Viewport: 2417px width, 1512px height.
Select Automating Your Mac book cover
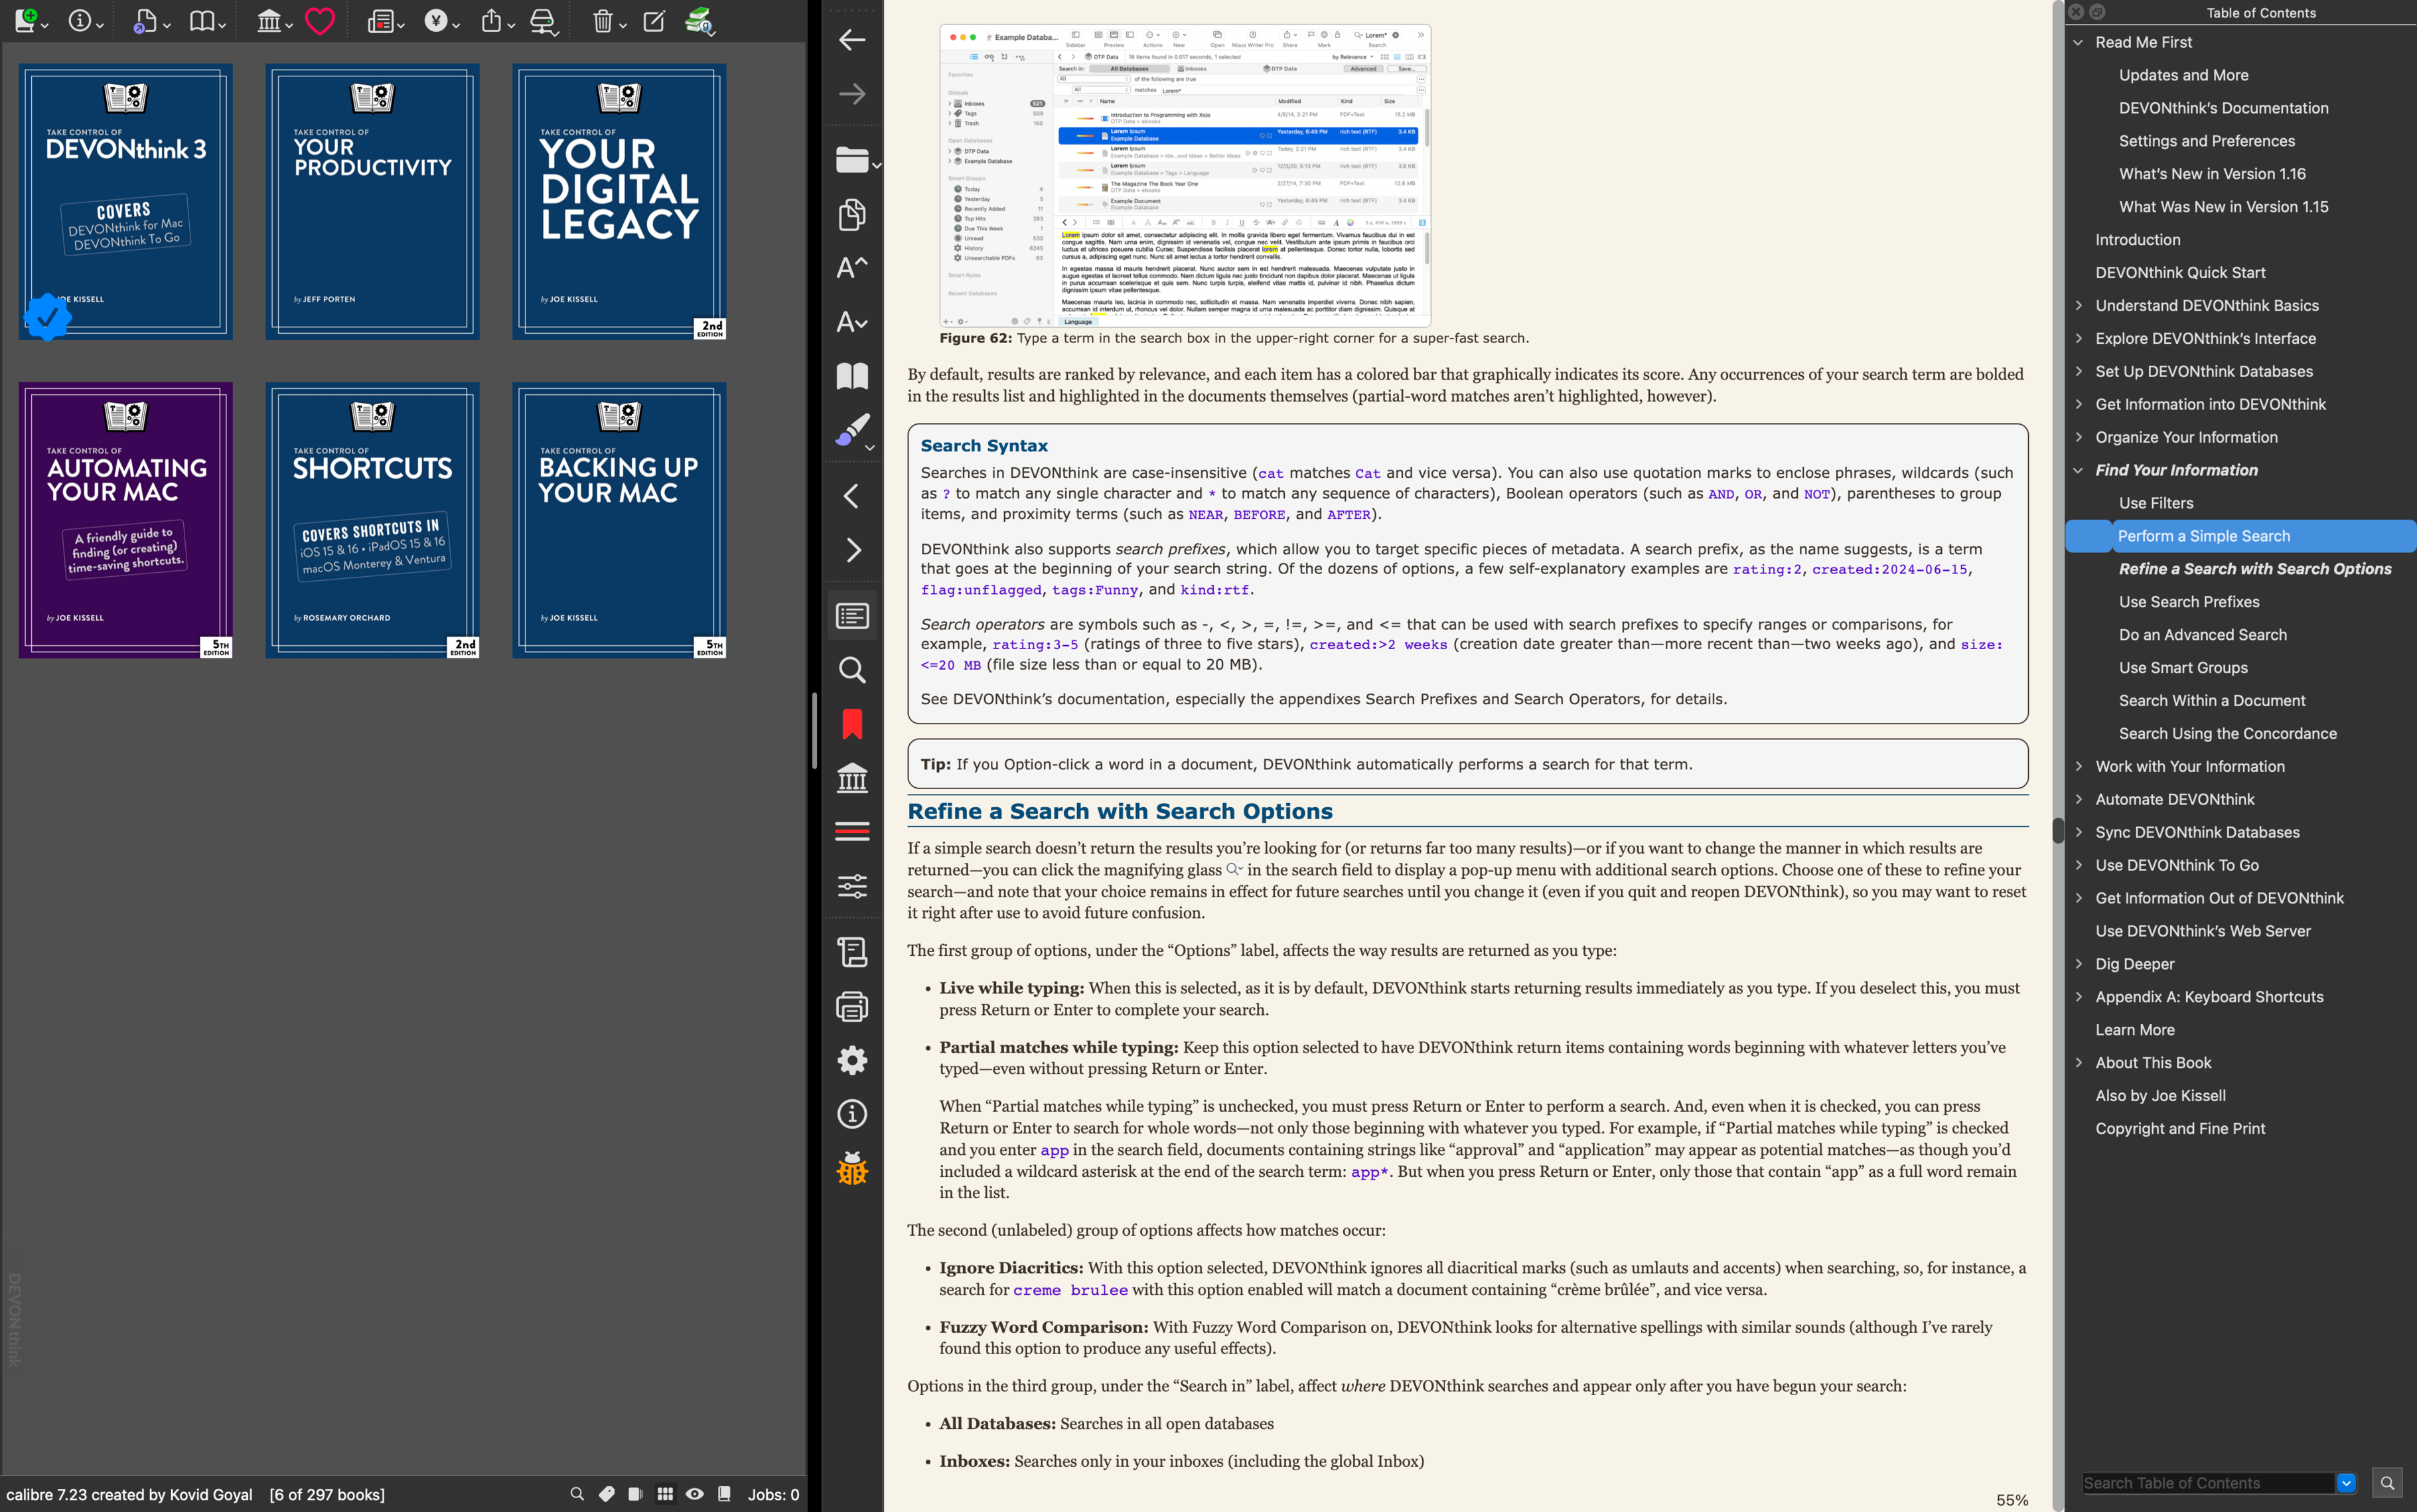126,520
